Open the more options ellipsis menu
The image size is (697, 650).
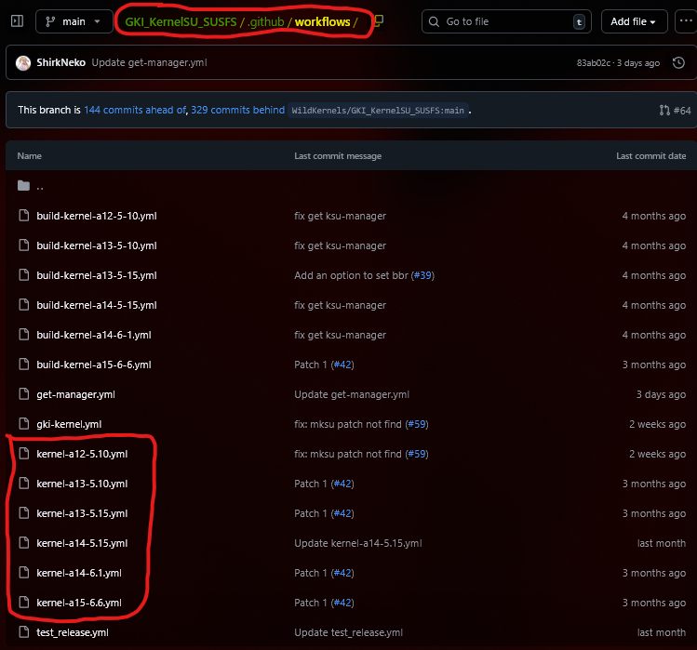pos(686,21)
